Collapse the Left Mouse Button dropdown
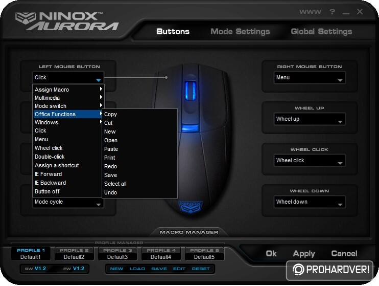379x286 pixels. coord(68,77)
